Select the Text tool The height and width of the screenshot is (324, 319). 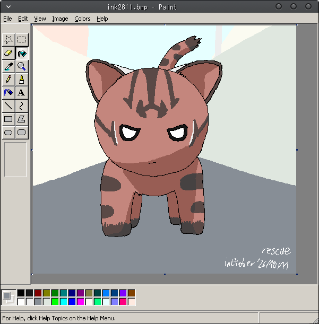click(22, 93)
